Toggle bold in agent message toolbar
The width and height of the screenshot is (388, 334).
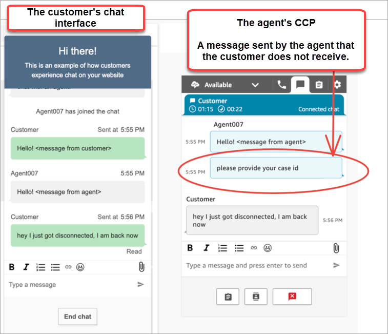point(190,248)
